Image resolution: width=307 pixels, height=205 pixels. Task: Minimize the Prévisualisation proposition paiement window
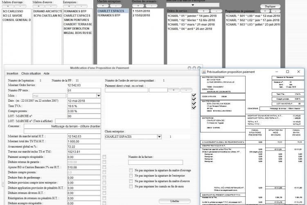pyautogui.click(x=276, y=72)
